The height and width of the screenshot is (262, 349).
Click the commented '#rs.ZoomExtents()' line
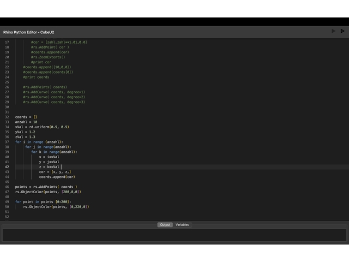48,57
